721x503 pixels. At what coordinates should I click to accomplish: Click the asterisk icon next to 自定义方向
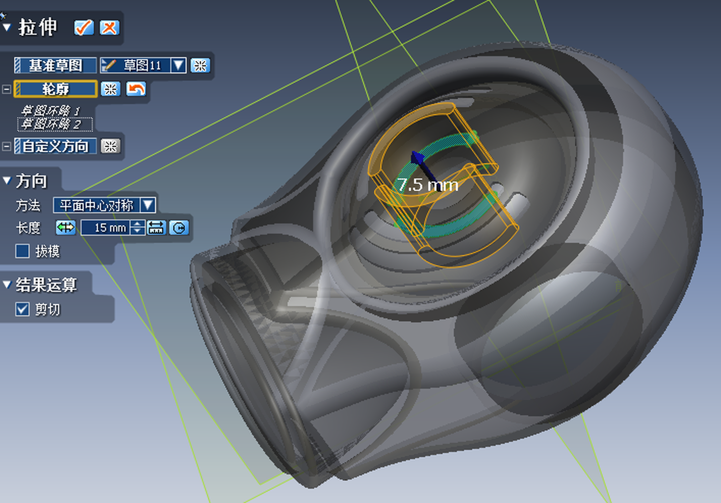click(x=110, y=146)
